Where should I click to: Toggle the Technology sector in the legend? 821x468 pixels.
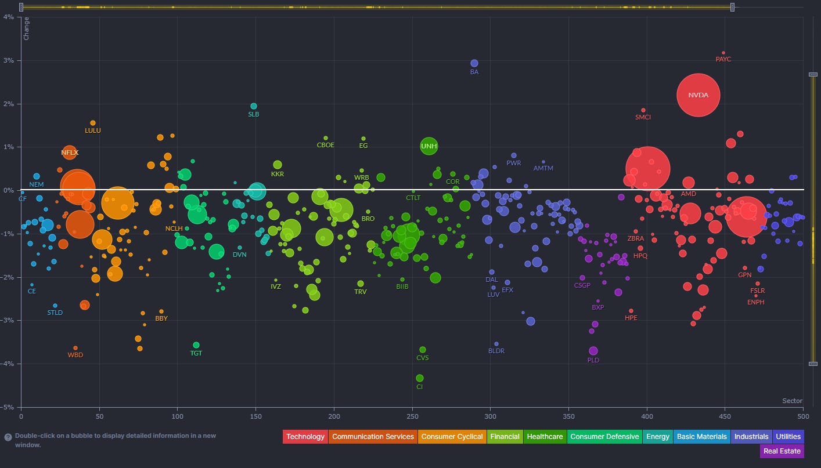point(305,437)
